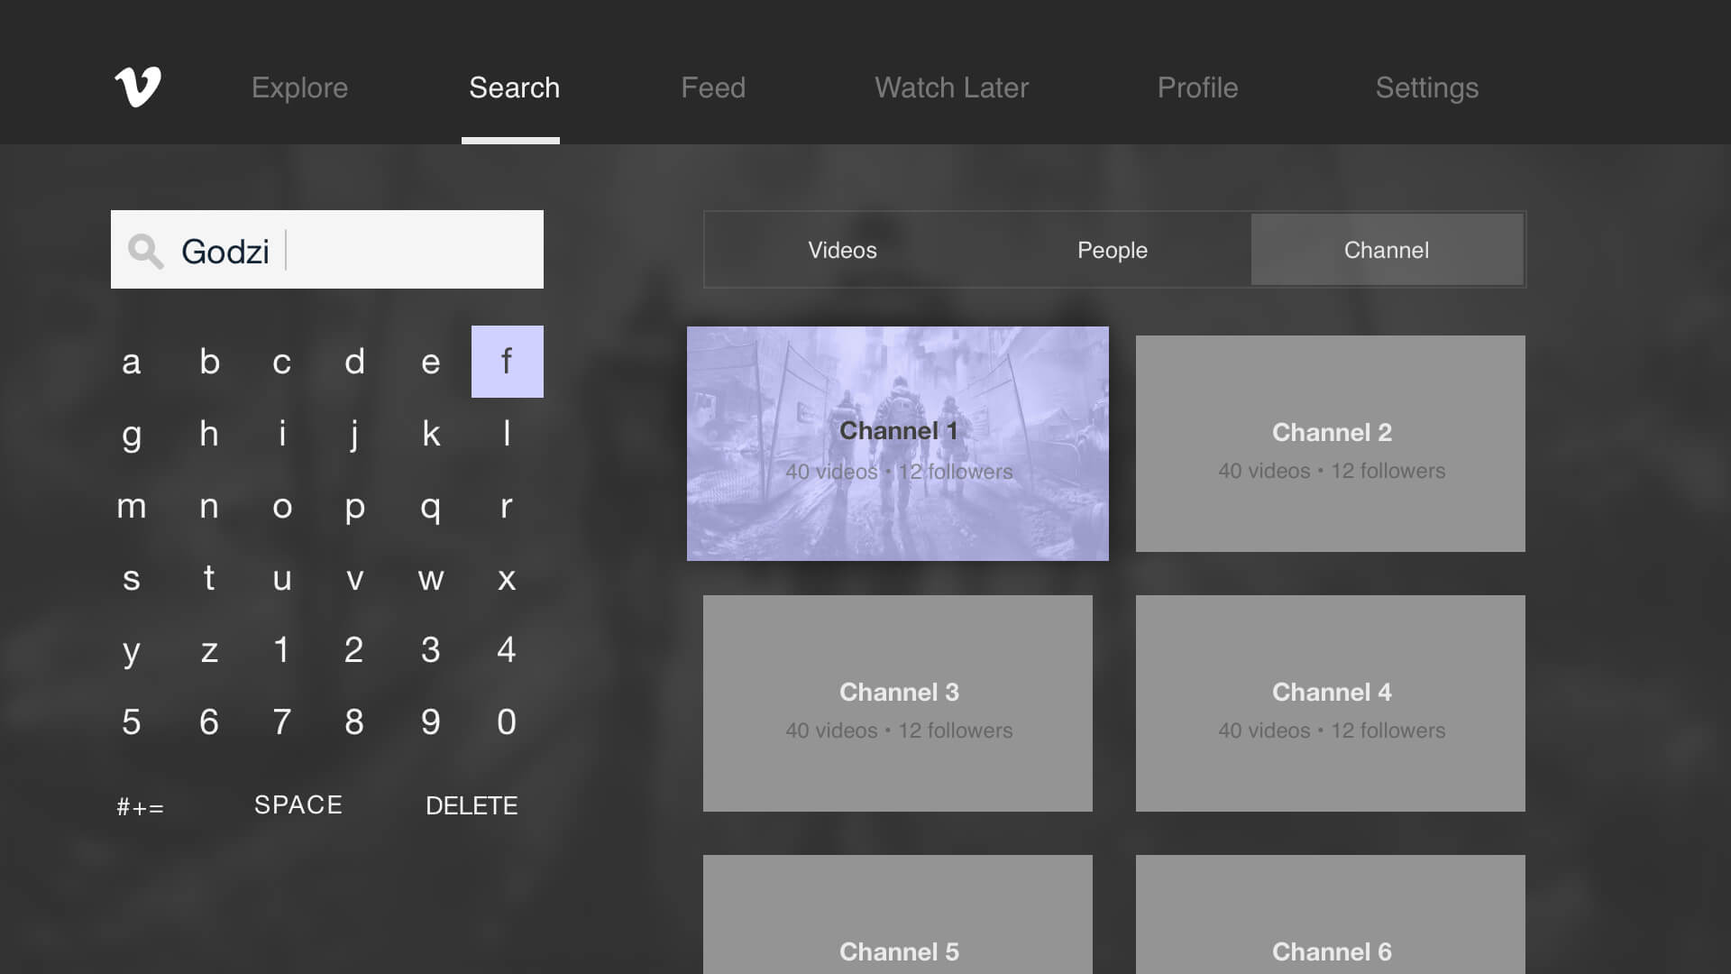Tap the number 3 key
This screenshot has height=974, width=1731.
point(431,650)
